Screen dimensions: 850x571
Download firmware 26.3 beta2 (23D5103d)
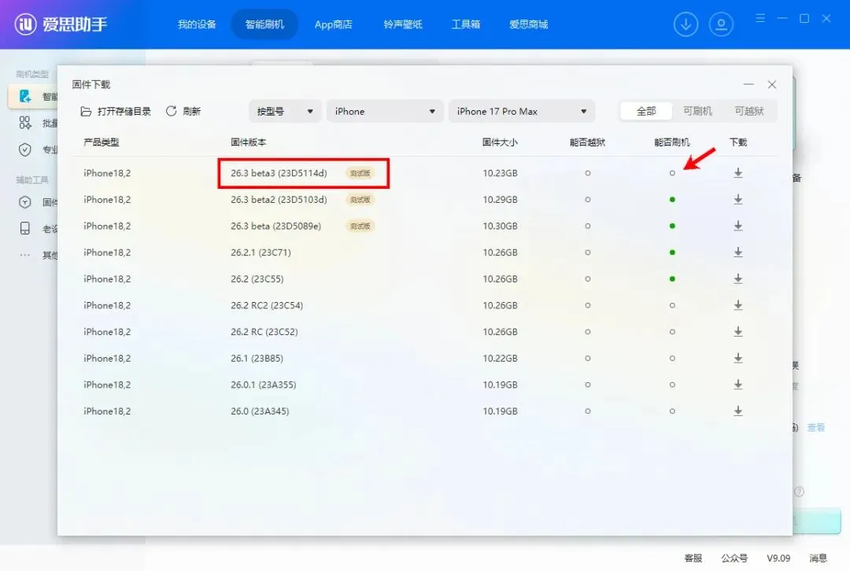[x=737, y=199]
